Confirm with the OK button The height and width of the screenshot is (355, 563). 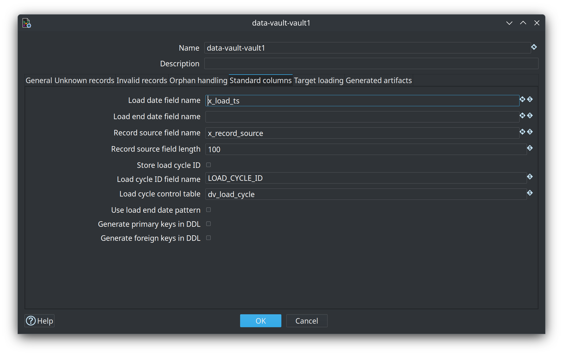tap(260, 321)
